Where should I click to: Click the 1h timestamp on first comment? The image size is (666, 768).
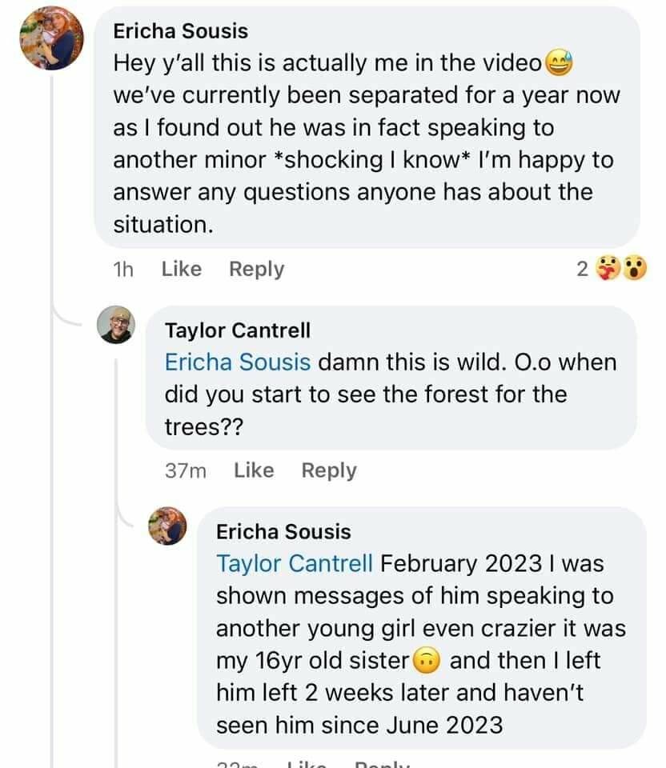(x=123, y=270)
